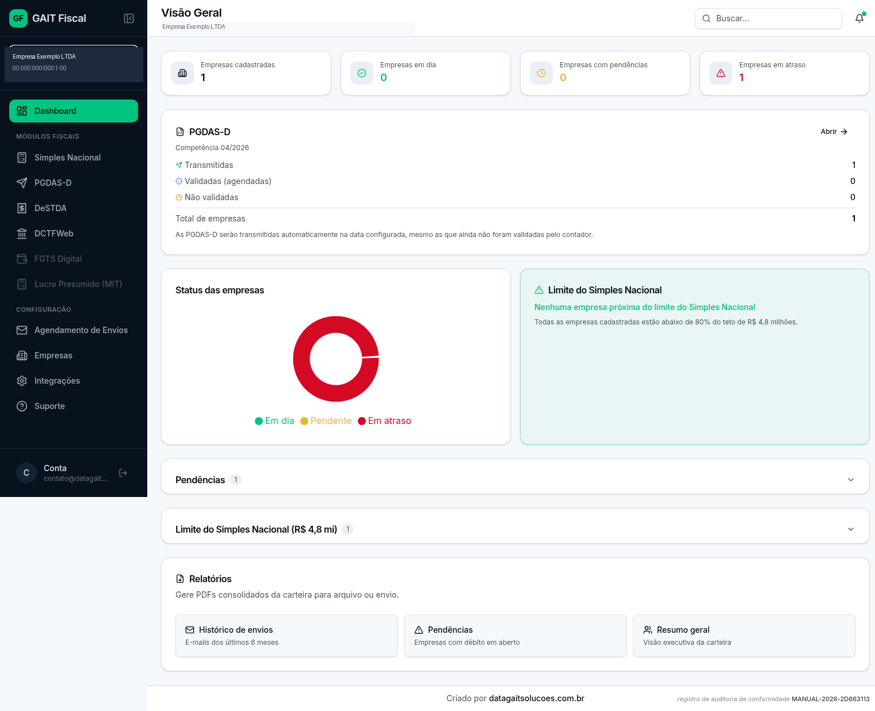Open datagaitsolucoes.com.br link
The image size is (875, 711).
[537, 698]
